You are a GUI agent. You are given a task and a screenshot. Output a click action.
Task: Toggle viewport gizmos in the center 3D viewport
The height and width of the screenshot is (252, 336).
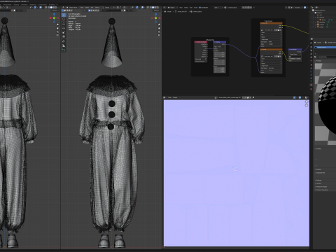click(137, 8)
